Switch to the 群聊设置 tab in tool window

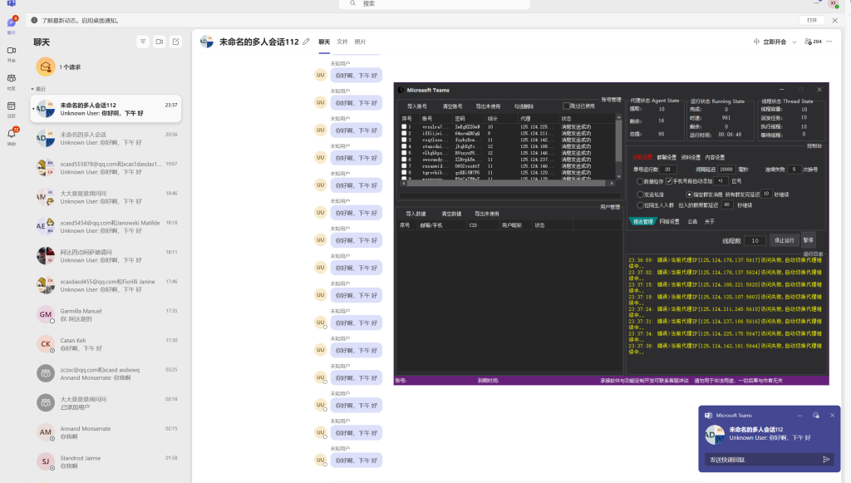pos(668,157)
